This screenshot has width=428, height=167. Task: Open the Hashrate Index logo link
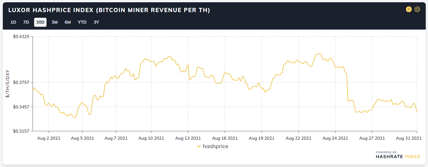click(398, 157)
